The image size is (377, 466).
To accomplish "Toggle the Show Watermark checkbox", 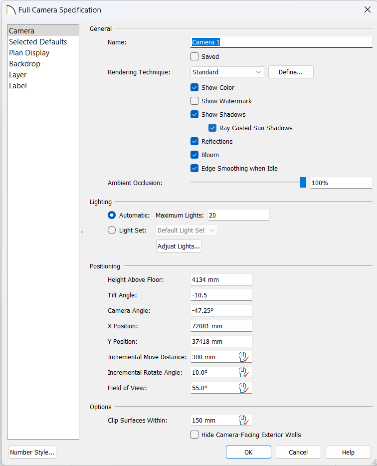I will click(194, 101).
